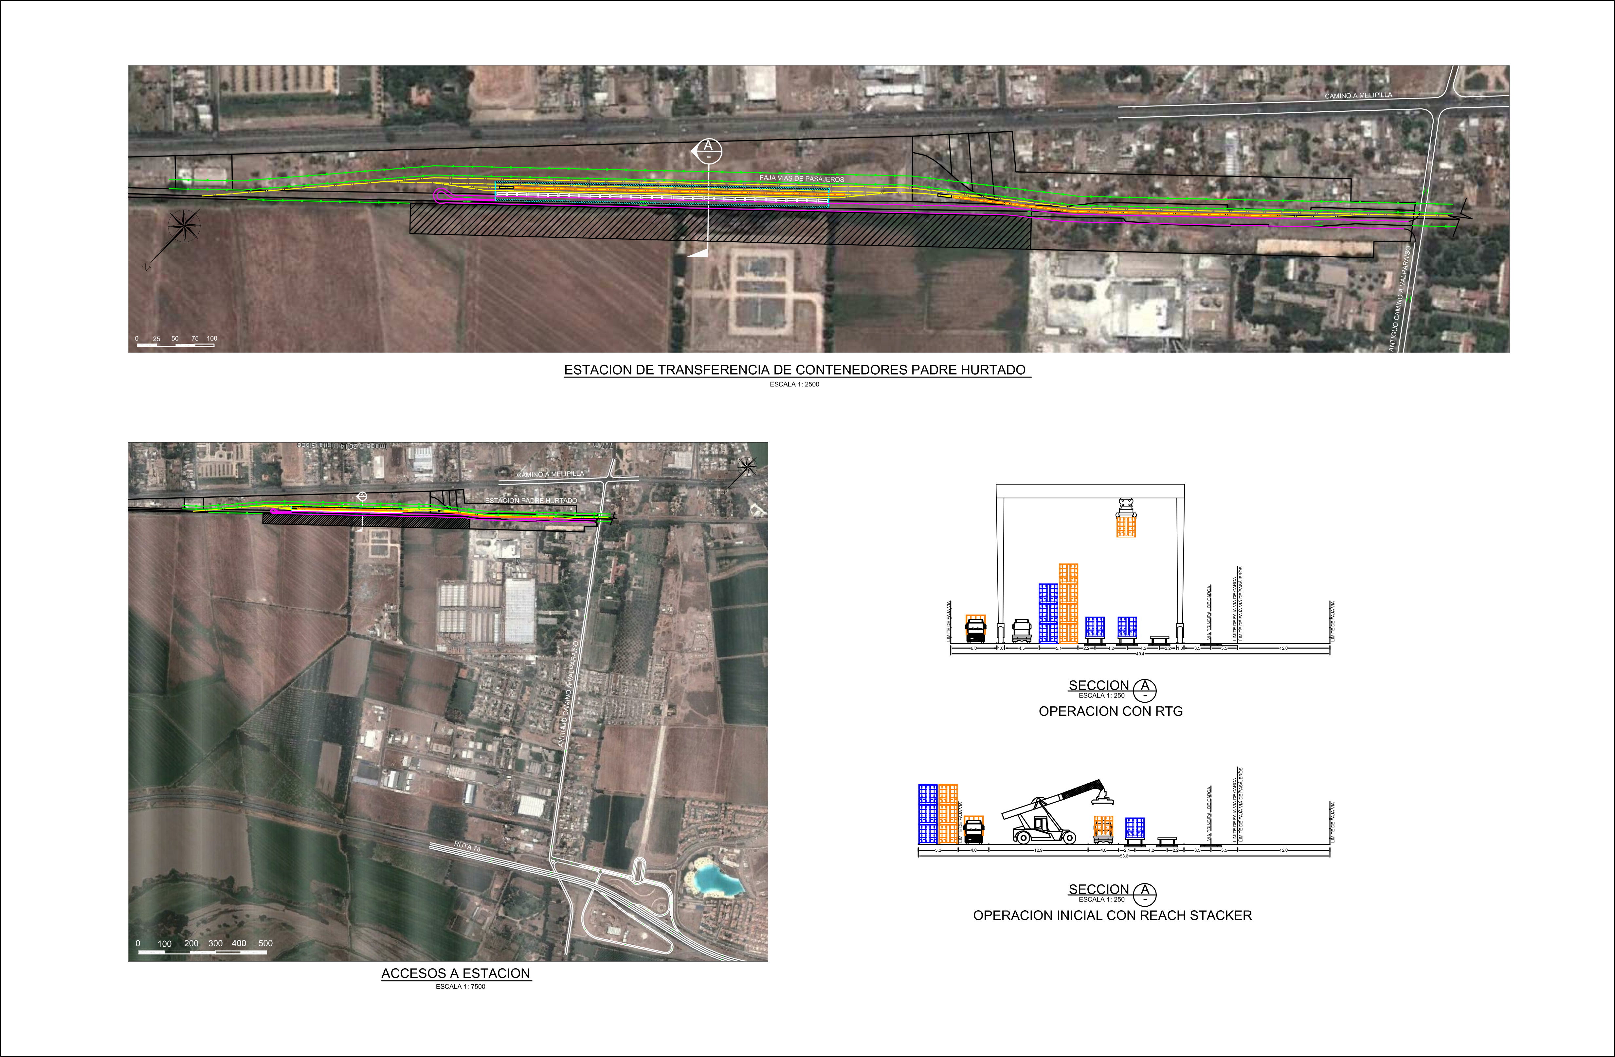1615x1057 pixels.
Task: Click the 'ESTACION PADRE HURTADO' label in the access map
Action: [x=531, y=500]
